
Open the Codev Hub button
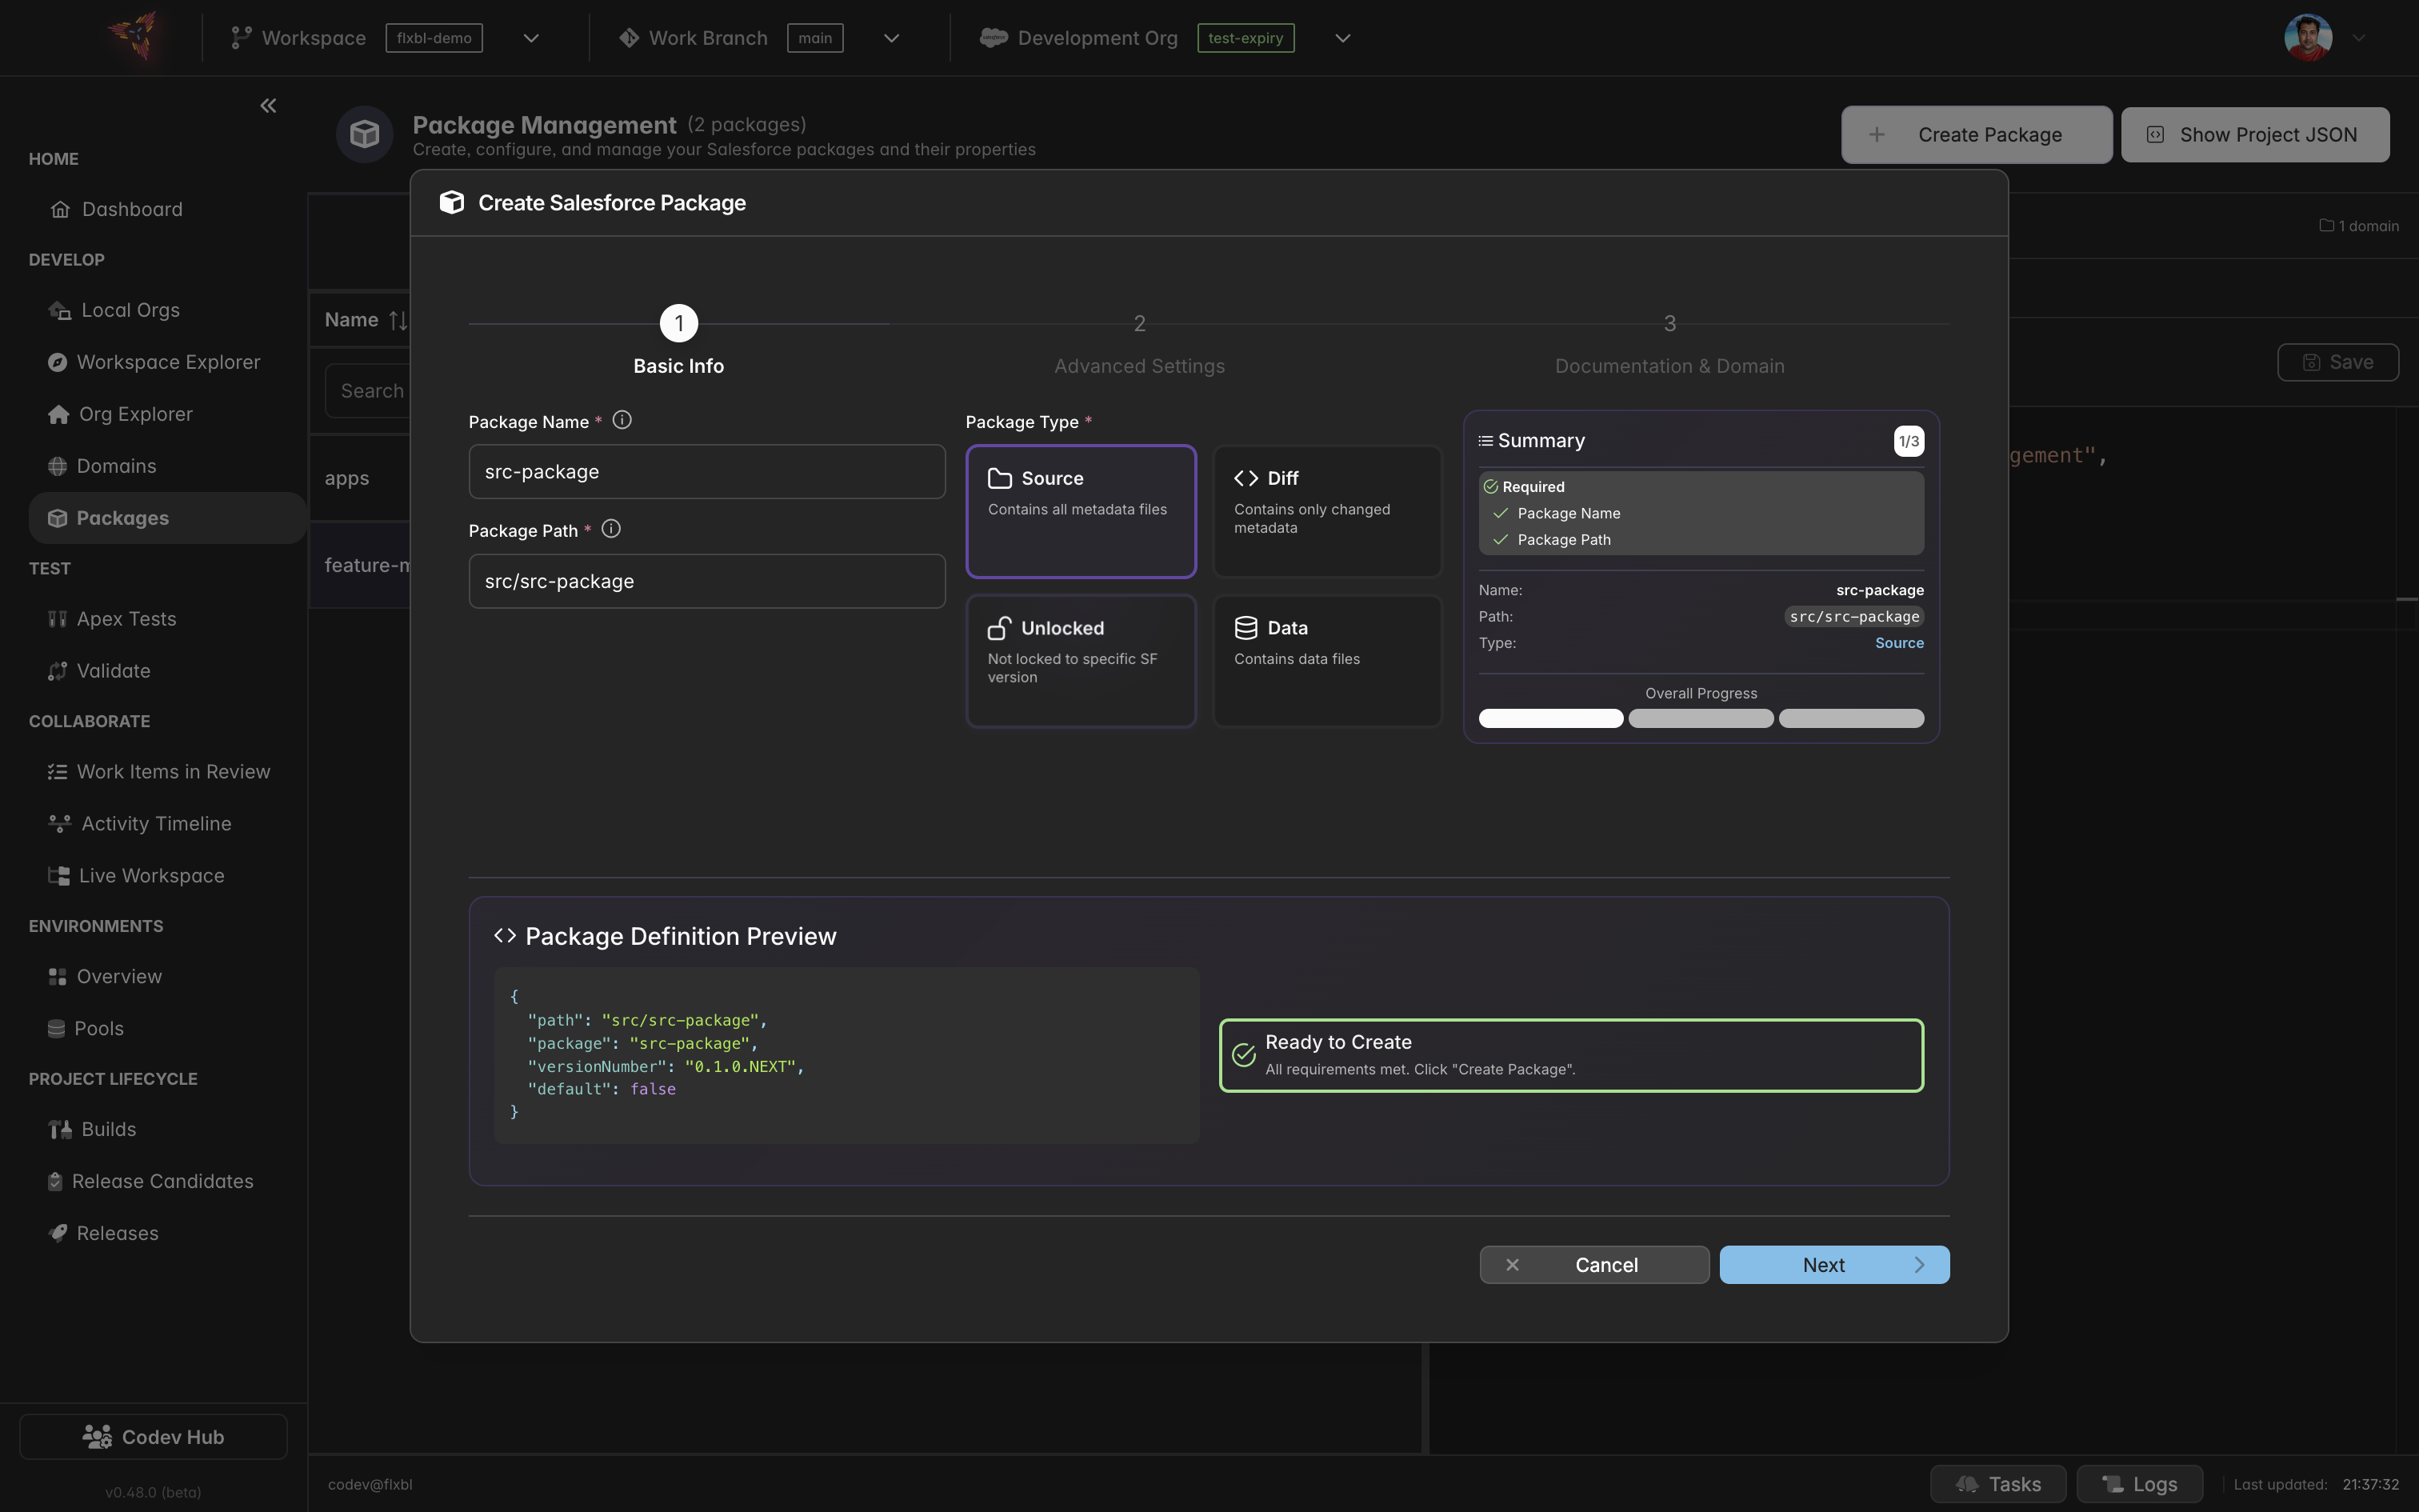pyautogui.click(x=153, y=1437)
